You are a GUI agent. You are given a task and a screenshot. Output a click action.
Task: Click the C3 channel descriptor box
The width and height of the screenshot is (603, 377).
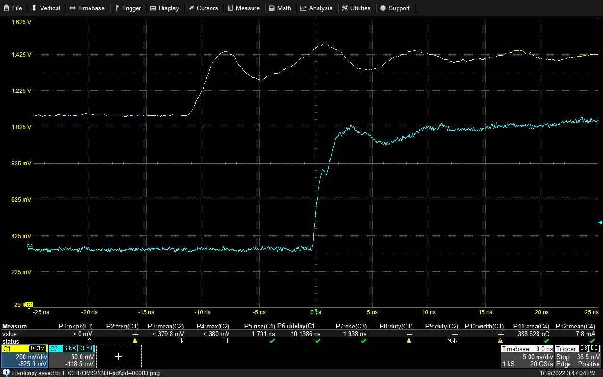(72, 356)
